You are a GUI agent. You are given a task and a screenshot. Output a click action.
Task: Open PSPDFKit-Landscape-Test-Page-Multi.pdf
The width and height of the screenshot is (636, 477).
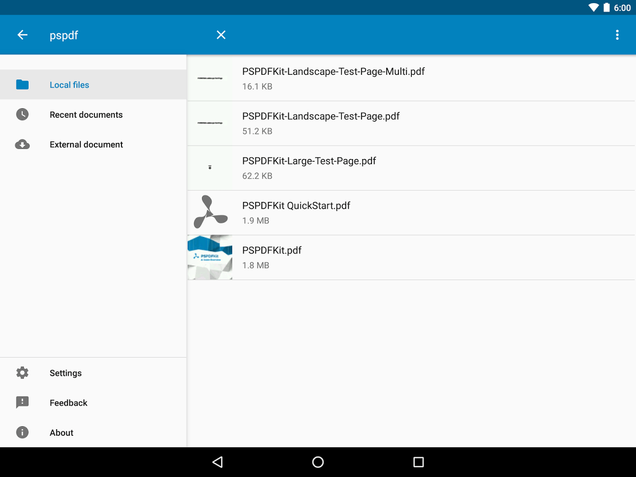coord(411,78)
